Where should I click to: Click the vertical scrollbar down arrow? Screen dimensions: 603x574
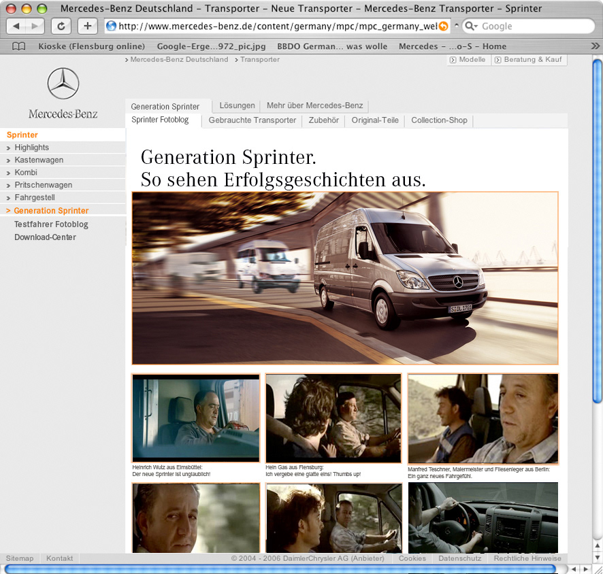point(598,557)
